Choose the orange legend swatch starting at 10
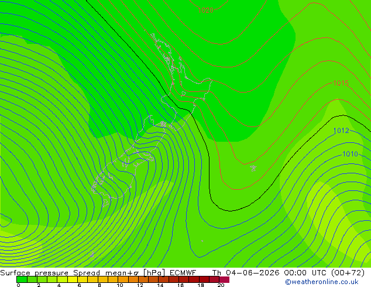 123,279
